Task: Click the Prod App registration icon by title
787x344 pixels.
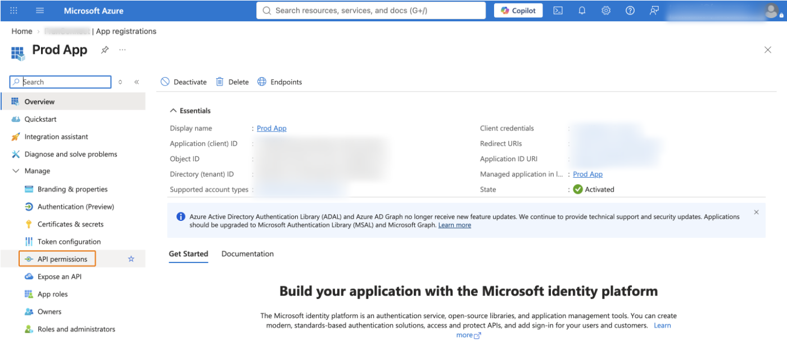Action: 18,53
